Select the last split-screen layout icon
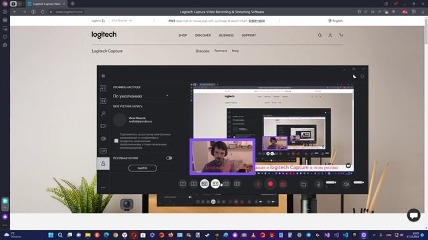The height and width of the screenshot is (240, 428). pos(237,184)
